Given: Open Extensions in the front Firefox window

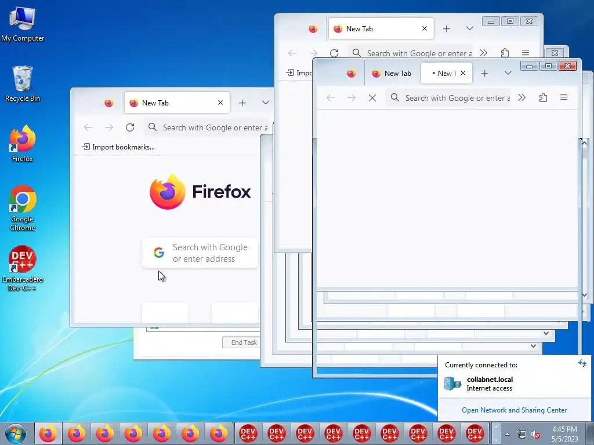Looking at the screenshot, I should pos(543,97).
